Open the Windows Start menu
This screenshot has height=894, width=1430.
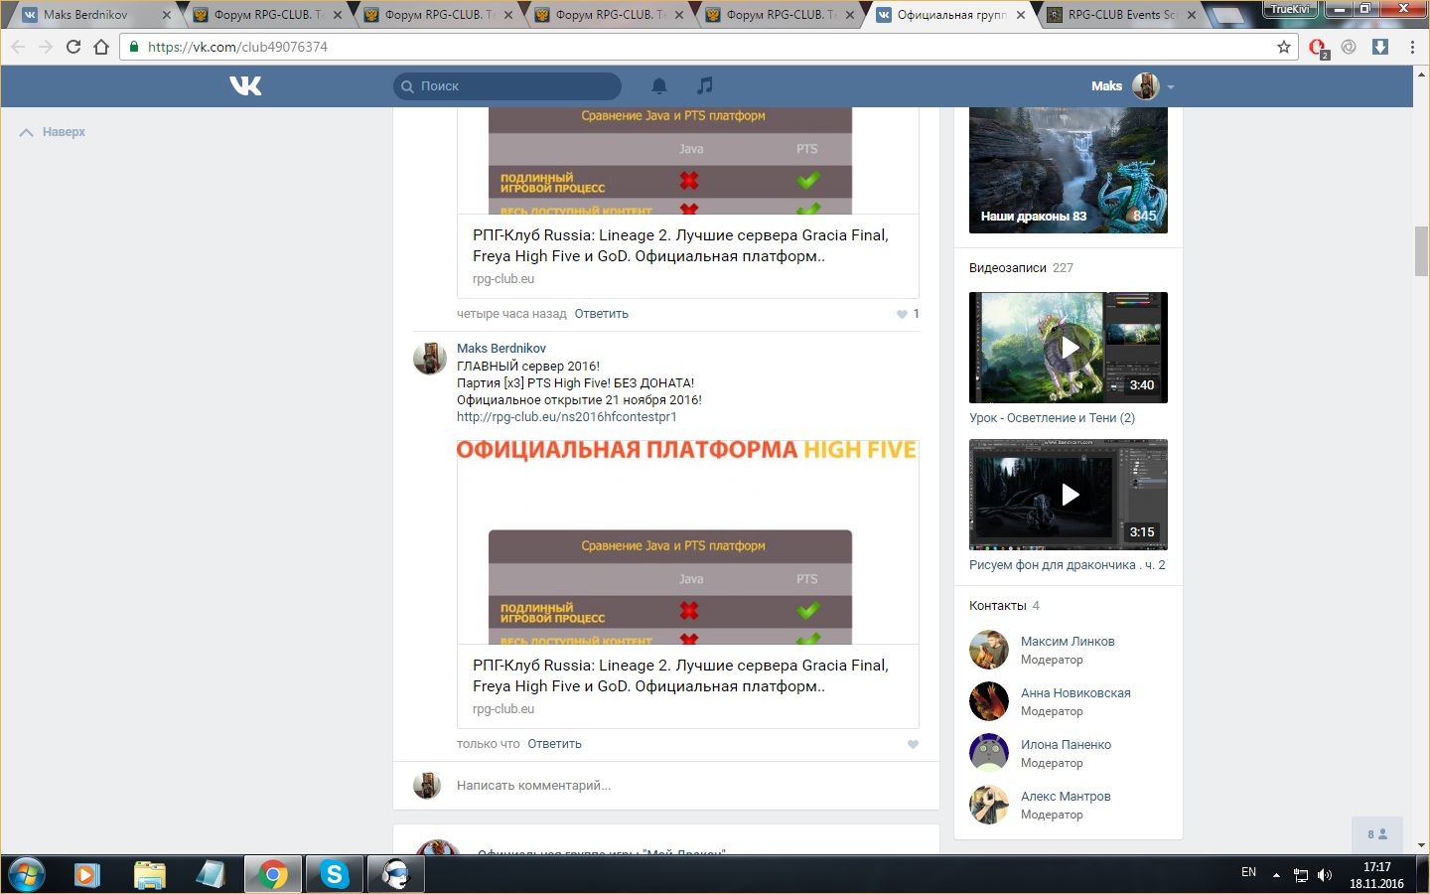(26, 875)
